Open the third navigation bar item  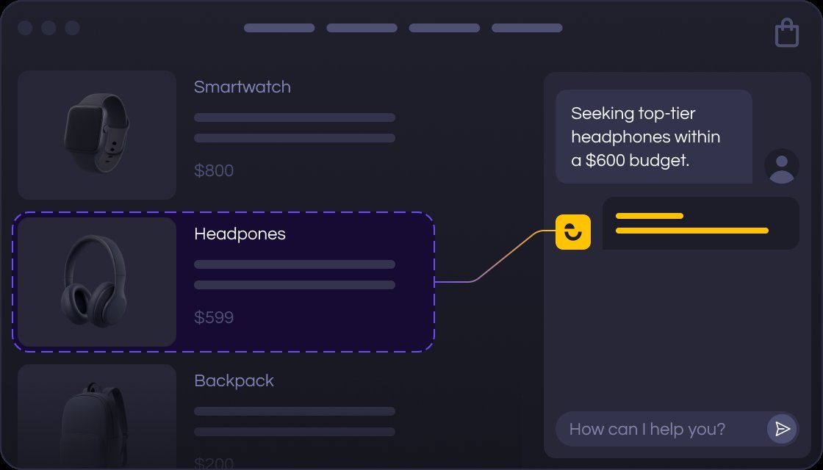444,29
